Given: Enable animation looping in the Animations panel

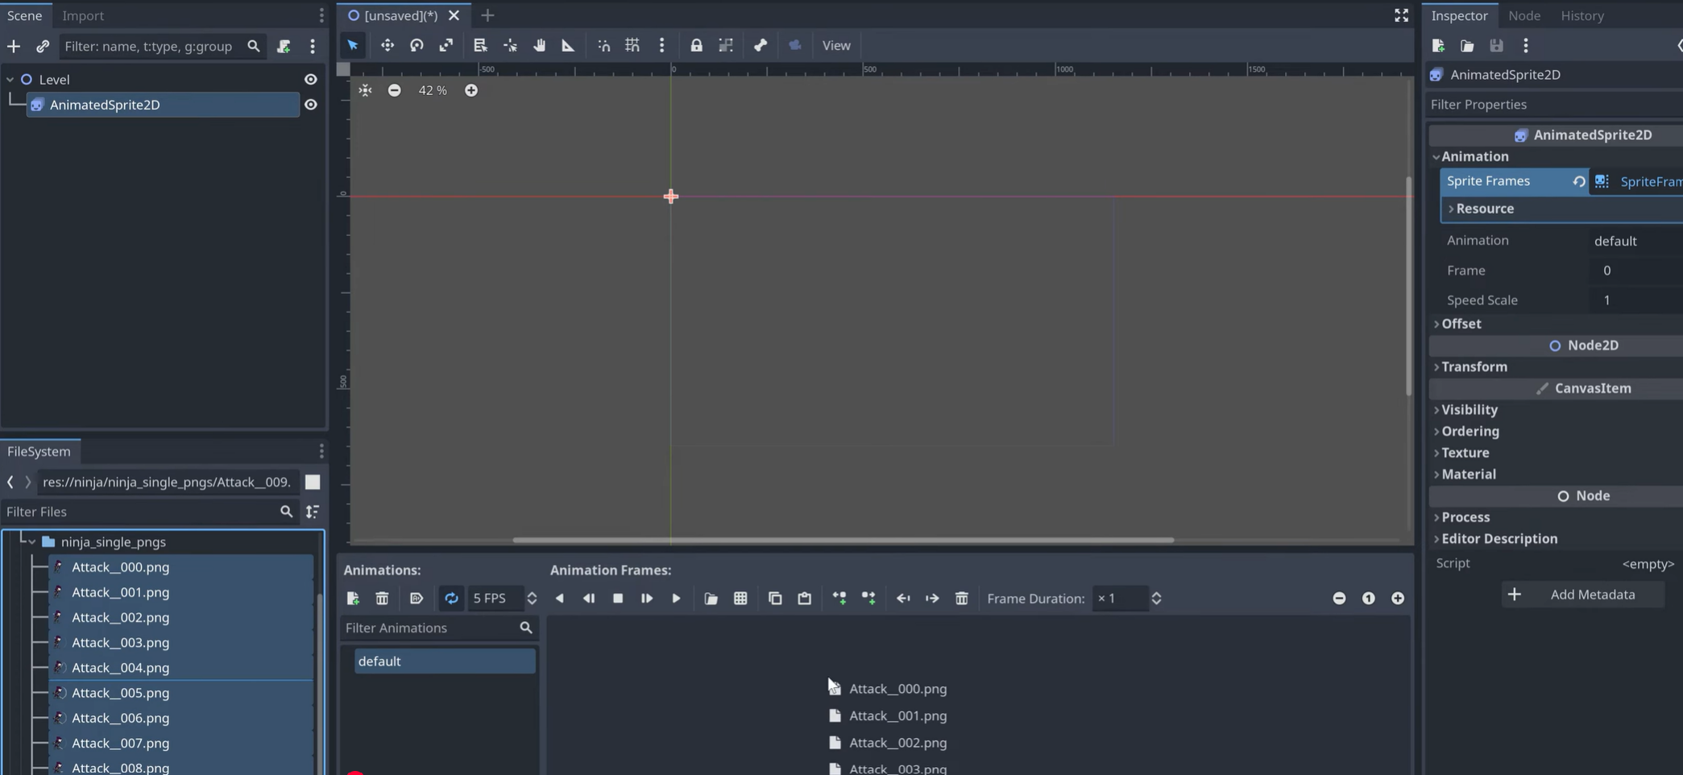Looking at the screenshot, I should coord(451,598).
